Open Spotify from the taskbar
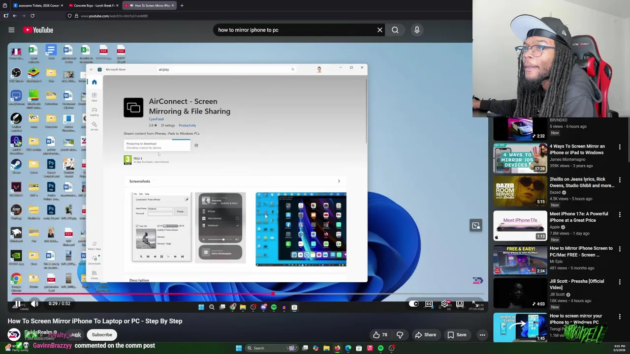The height and width of the screenshot is (354, 630). pyautogui.click(x=380, y=348)
